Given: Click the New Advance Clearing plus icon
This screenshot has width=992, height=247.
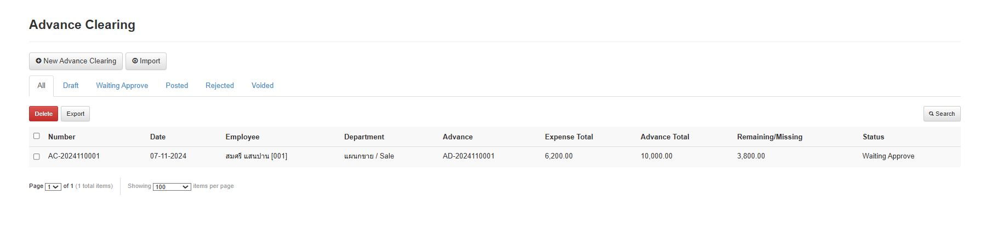Looking at the screenshot, I should (x=39, y=61).
